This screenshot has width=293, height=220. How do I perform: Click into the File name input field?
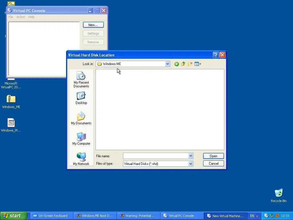coord(156,156)
